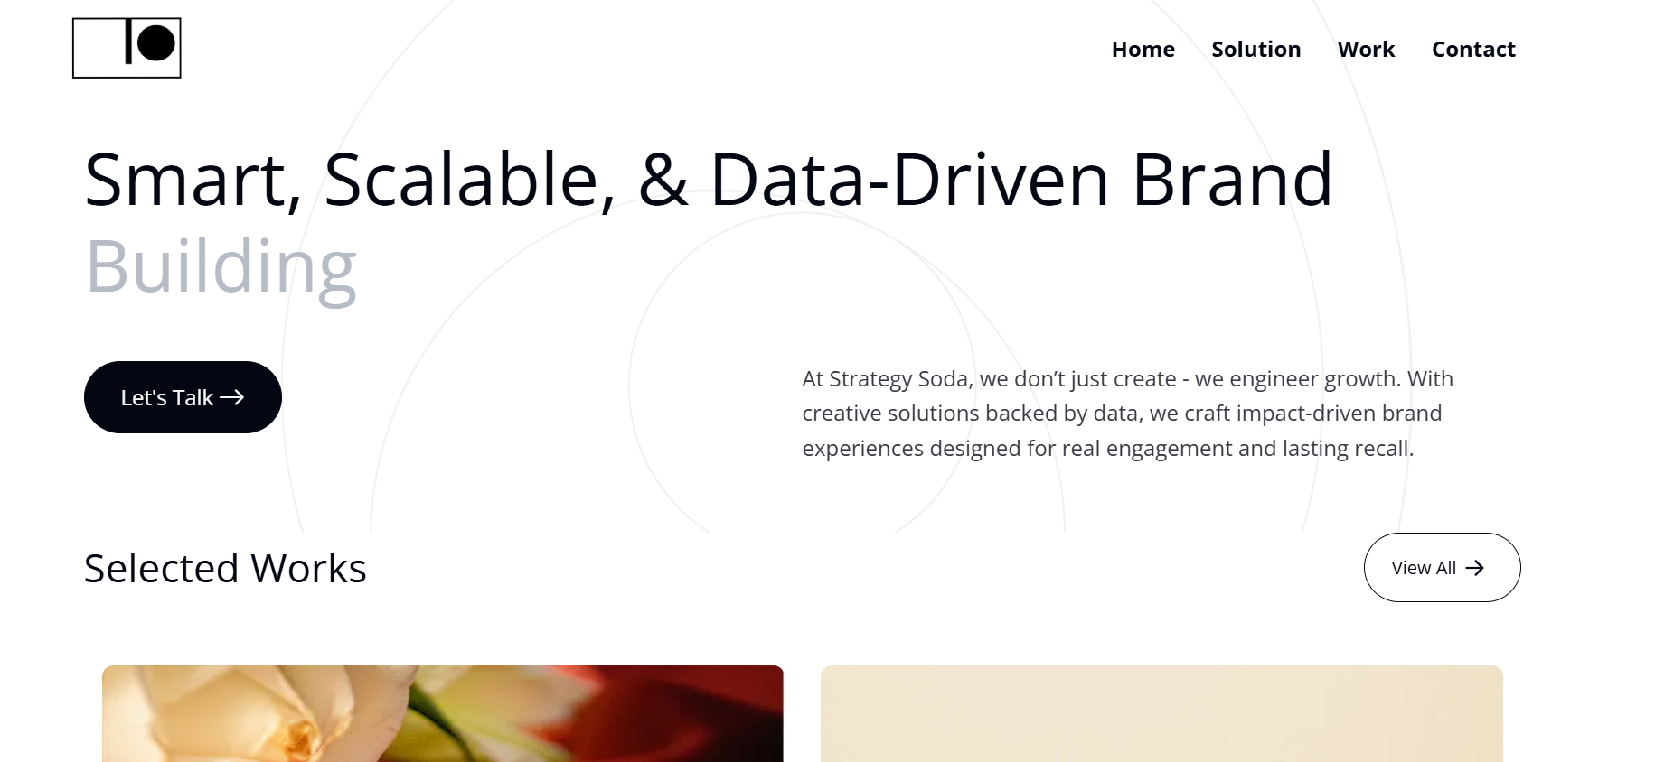
Task: Click Data-Driven in the headline
Action: tap(908, 181)
